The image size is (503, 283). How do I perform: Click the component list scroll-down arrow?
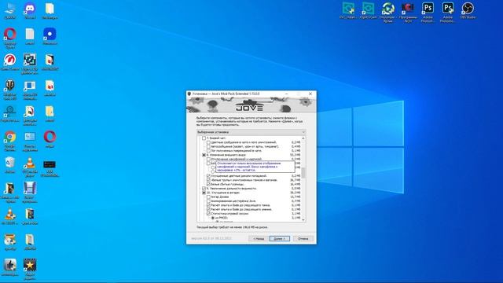tap(303, 220)
